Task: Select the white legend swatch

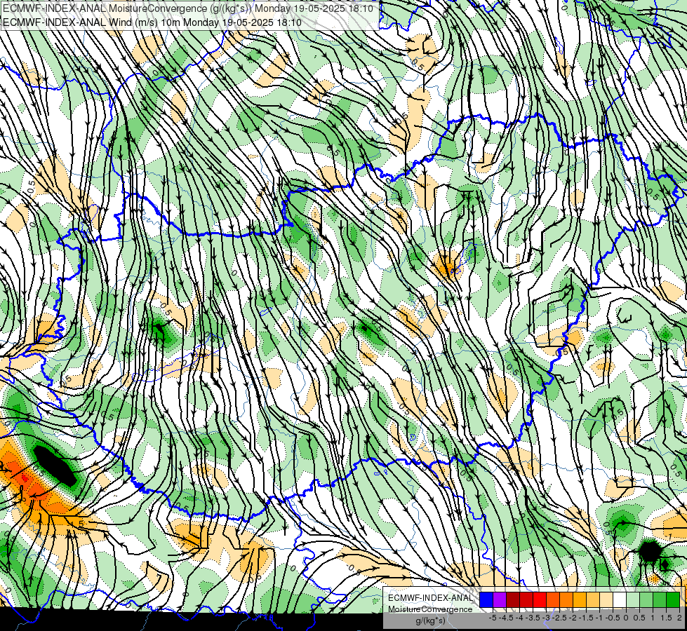Action: tap(620, 599)
